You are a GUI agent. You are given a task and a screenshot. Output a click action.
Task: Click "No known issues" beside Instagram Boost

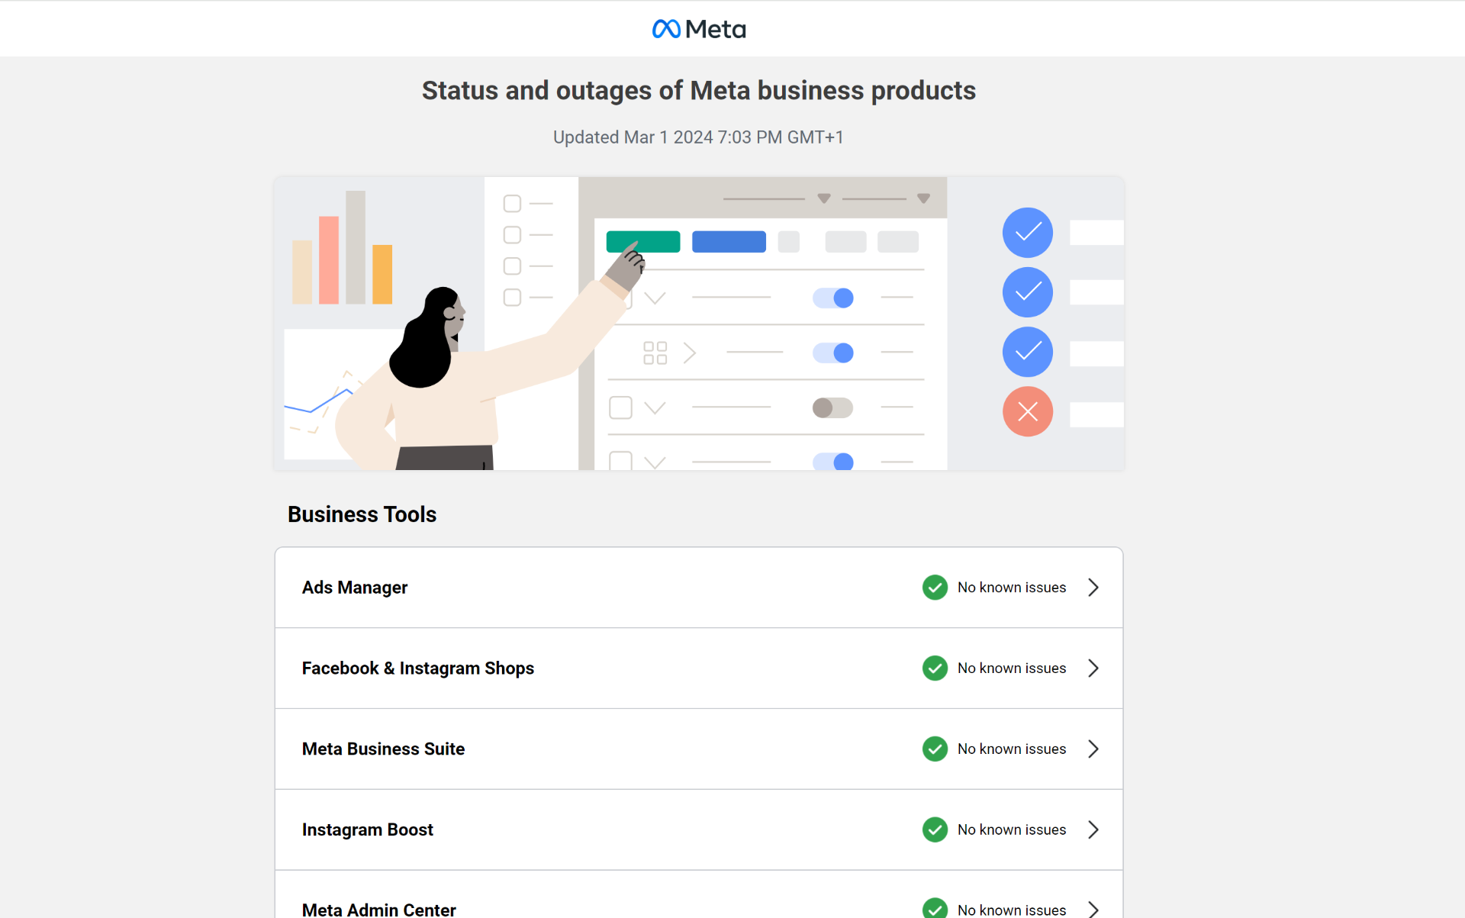coord(1012,829)
